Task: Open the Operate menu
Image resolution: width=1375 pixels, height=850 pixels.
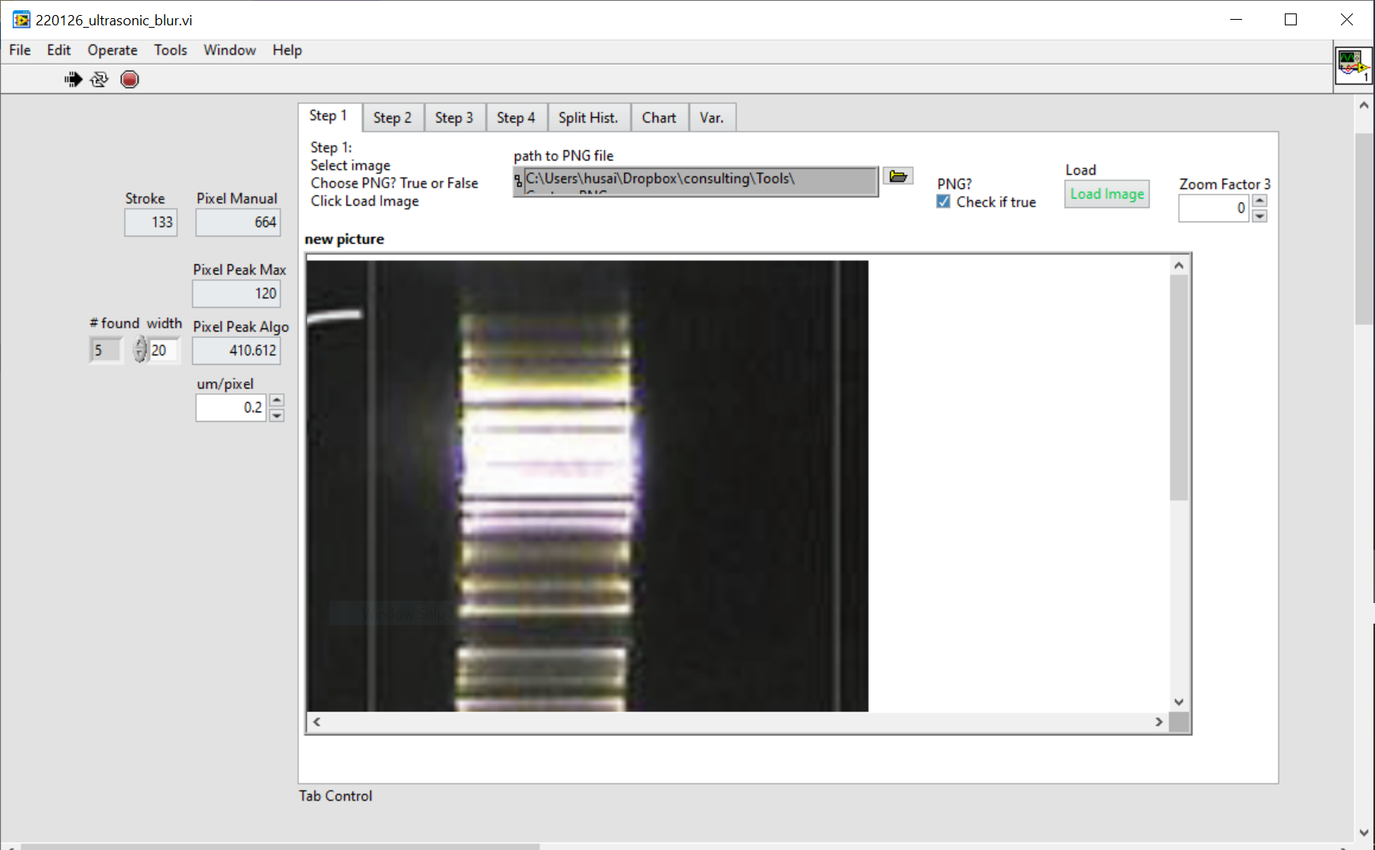Action: [112, 50]
